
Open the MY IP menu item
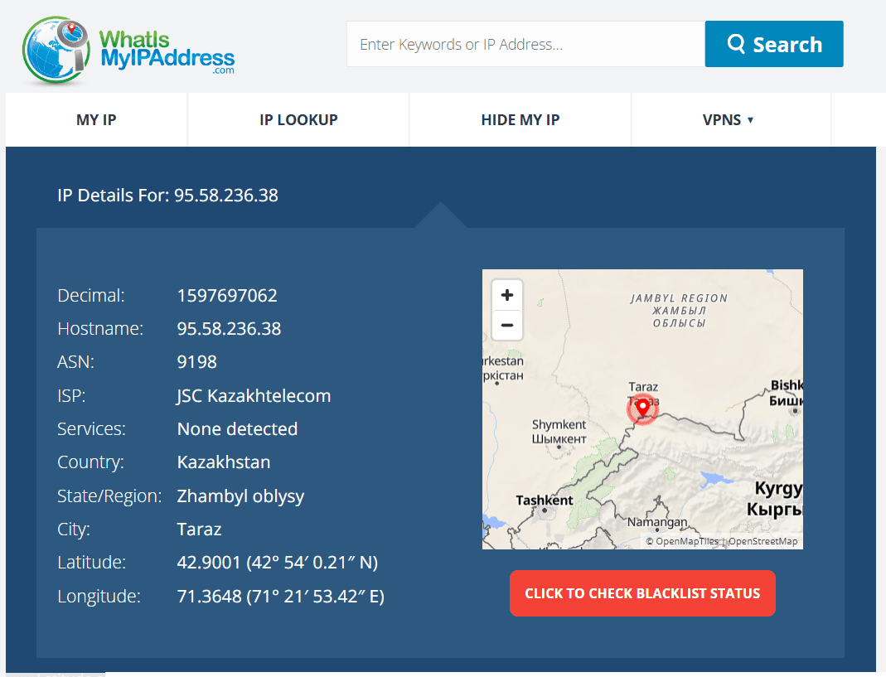click(96, 120)
